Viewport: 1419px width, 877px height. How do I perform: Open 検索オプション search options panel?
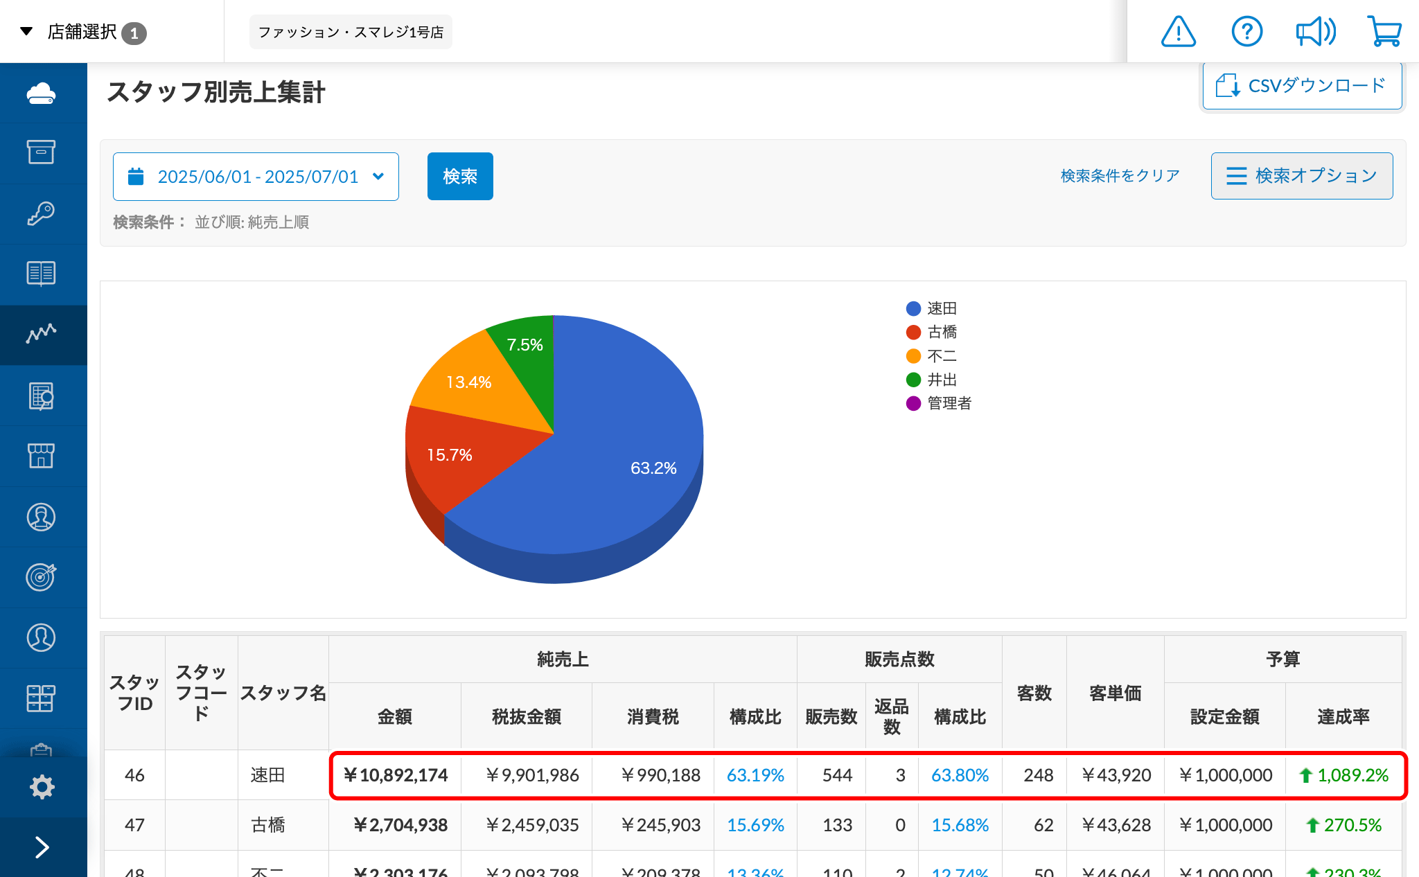pyautogui.click(x=1301, y=176)
